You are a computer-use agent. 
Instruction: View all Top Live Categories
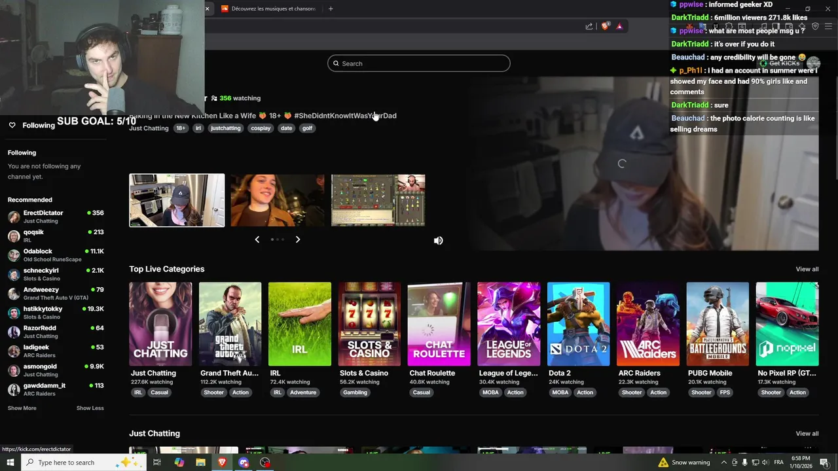tap(807, 270)
